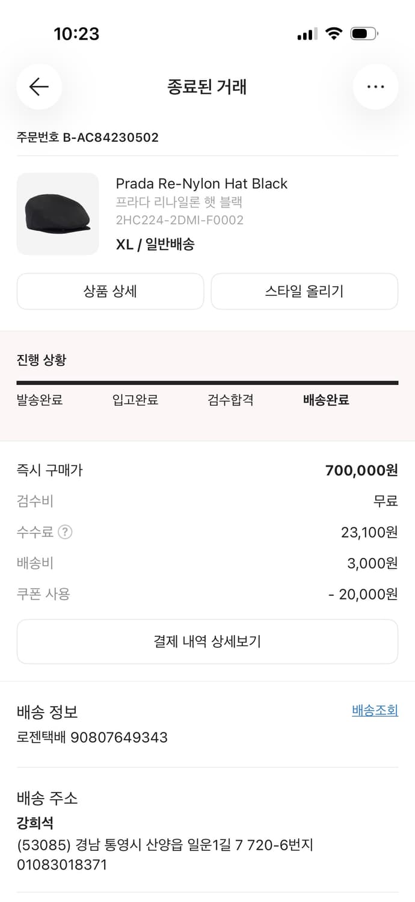The height and width of the screenshot is (902, 415).
Task: Select the 검수합격 progress stage
Action: [230, 400]
